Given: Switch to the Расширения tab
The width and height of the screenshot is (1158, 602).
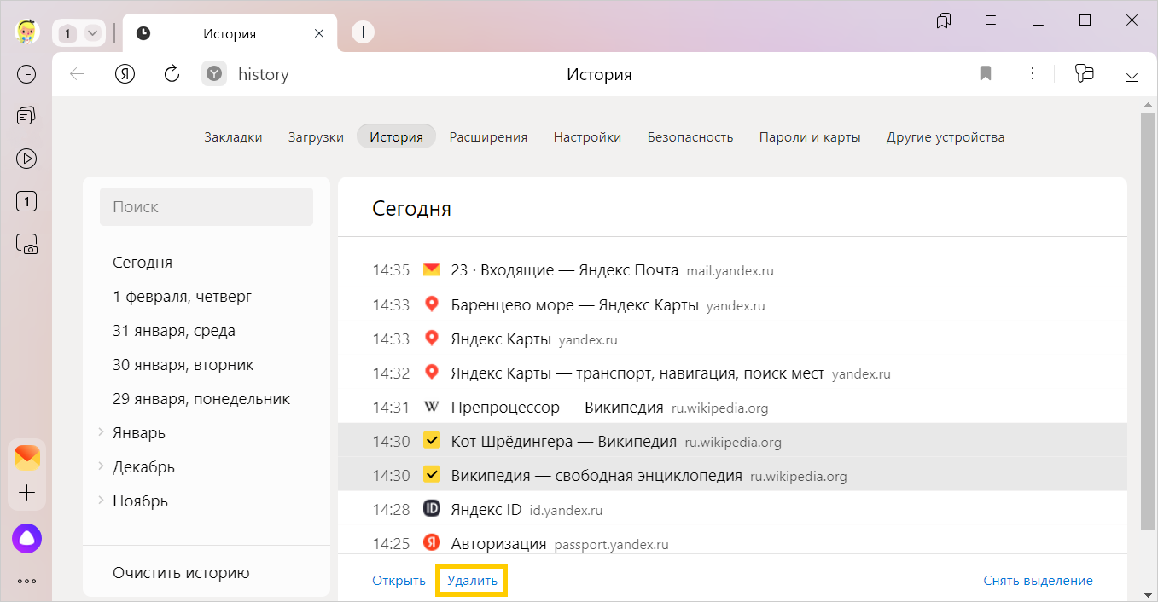Looking at the screenshot, I should [x=488, y=136].
